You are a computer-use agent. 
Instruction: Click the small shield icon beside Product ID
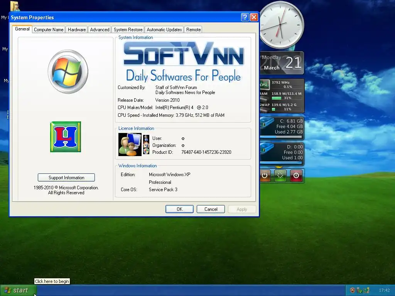pyautogui.click(x=146, y=151)
